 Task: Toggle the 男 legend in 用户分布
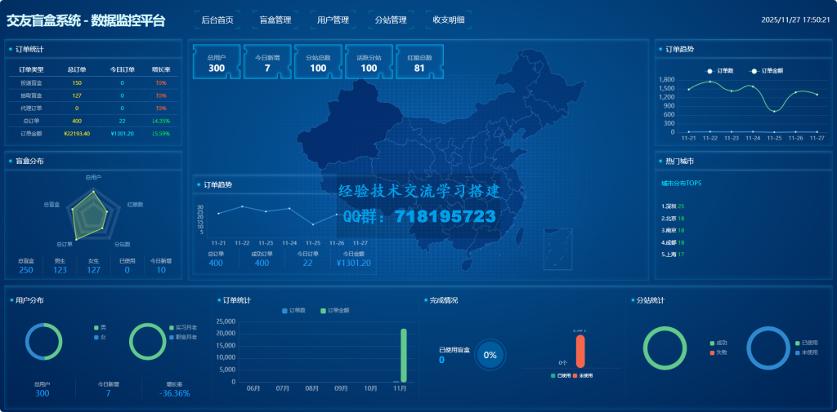tap(100, 327)
